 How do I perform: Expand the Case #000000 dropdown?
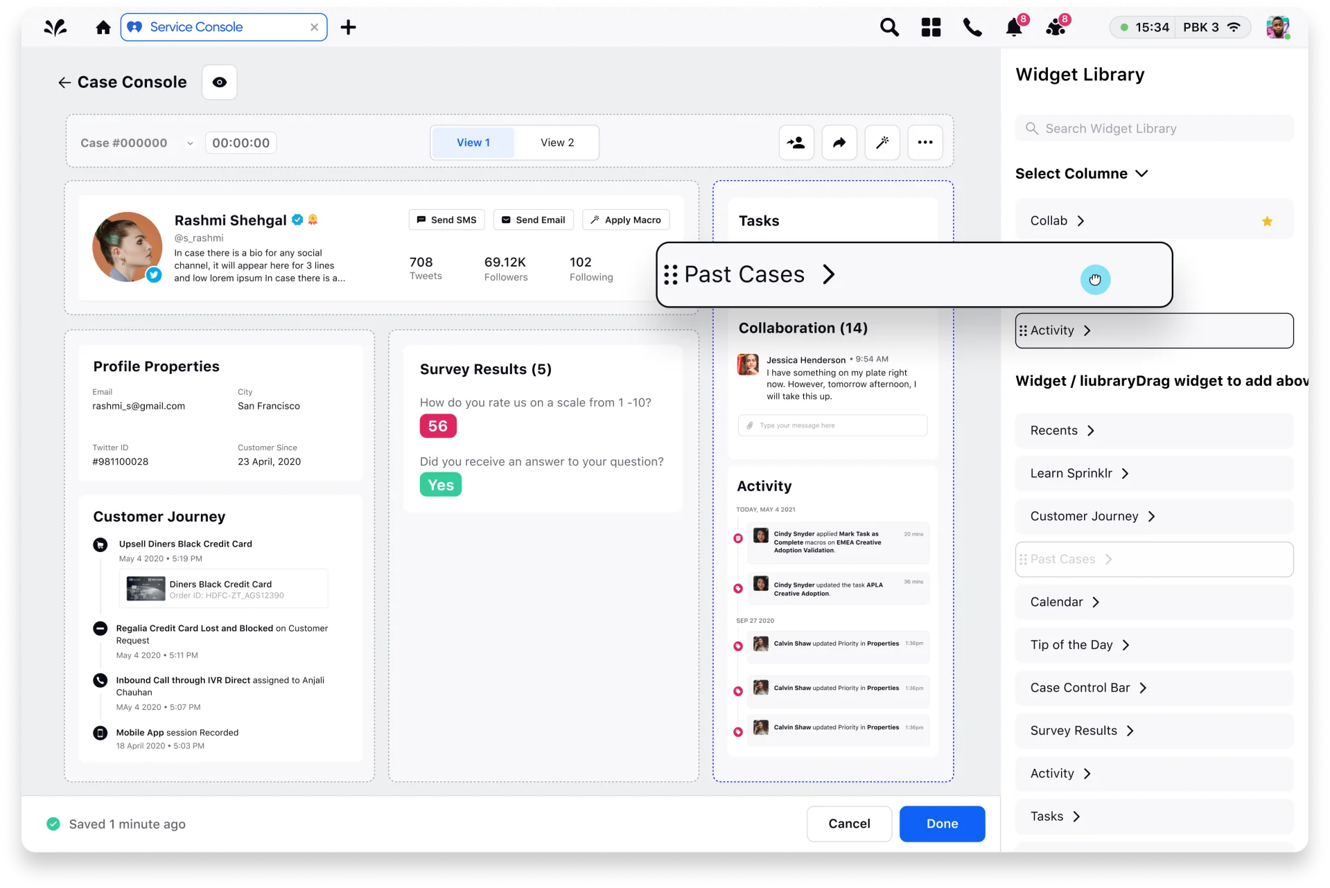coord(190,143)
